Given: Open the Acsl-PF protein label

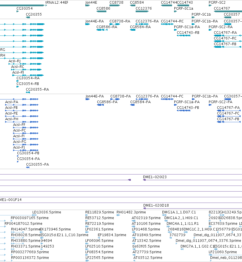Looking at the screenshot, I should [x=19, y=125].
